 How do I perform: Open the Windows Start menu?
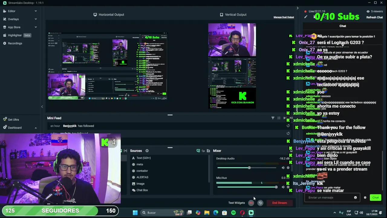(x=135, y=213)
